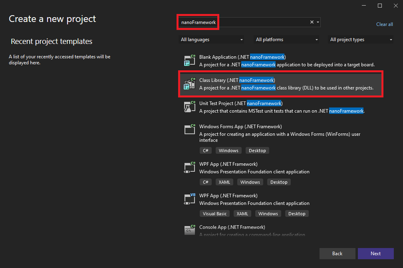The width and height of the screenshot is (403, 268).
Task: Open the All platforms dropdown
Action: tap(287, 40)
